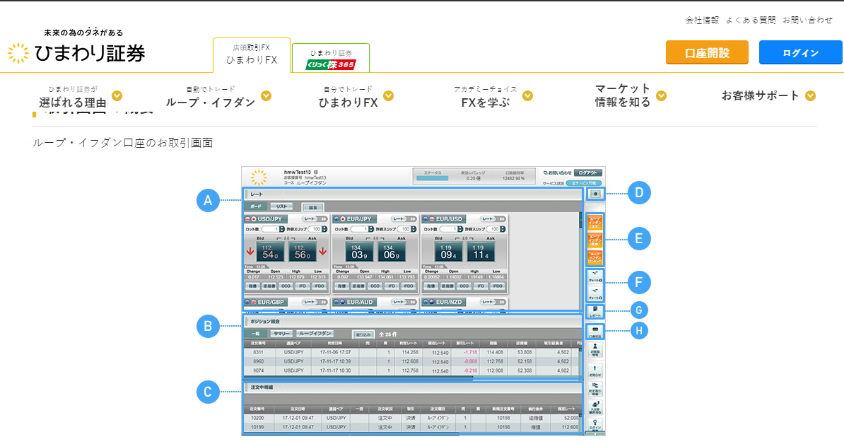Click ログアウト in the trading screen image
844x444 pixels.
tap(588, 173)
